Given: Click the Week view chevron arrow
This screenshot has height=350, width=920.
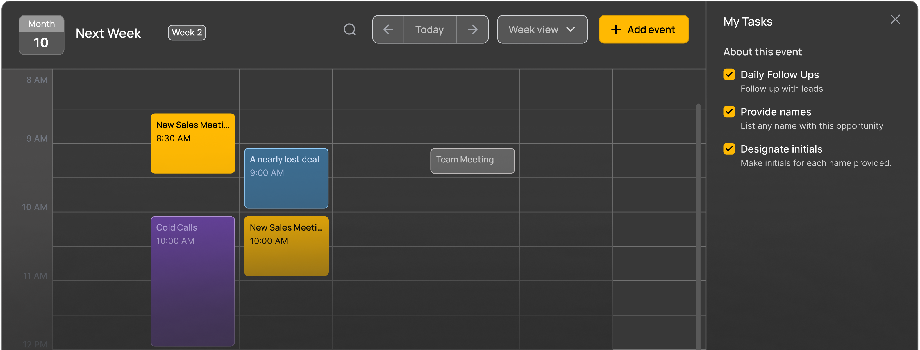Looking at the screenshot, I should click(571, 29).
